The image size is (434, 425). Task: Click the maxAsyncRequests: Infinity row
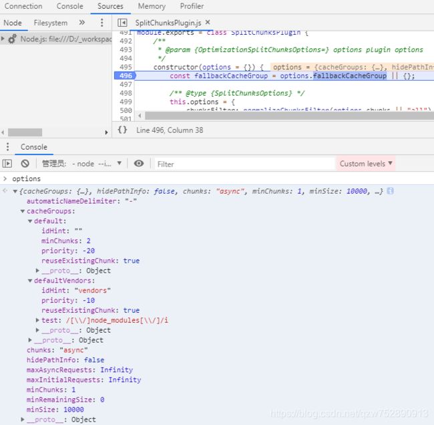[79, 370]
